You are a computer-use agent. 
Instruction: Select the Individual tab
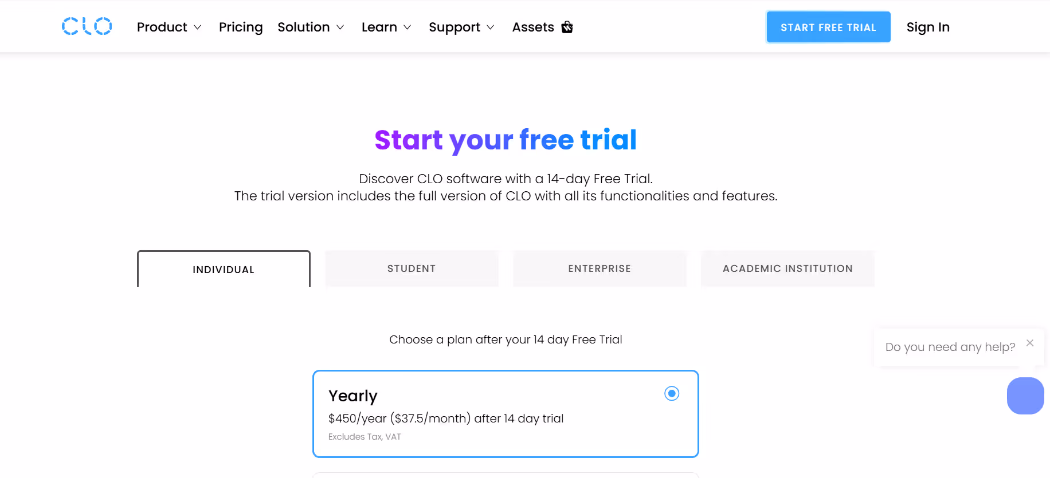[x=224, y=270]
